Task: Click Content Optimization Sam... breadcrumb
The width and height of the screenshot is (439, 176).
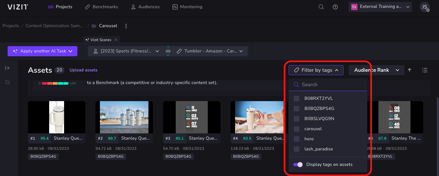Action: (54, 26)
